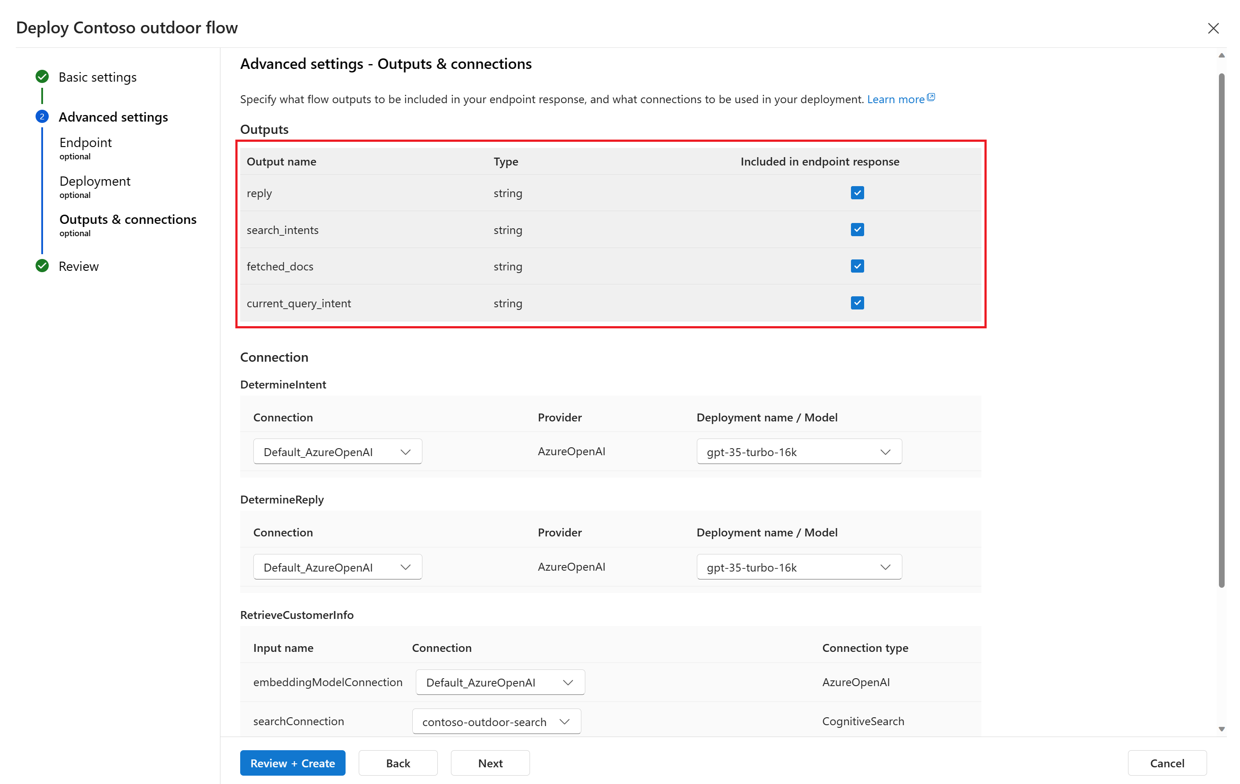Image resolution: width=1240 pixels, height=784 pixels.
Task: Go to Basic settings step
Action: click(97, 77)
